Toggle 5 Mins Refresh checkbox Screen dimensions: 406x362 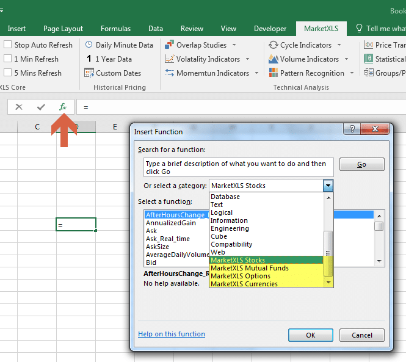7,73
